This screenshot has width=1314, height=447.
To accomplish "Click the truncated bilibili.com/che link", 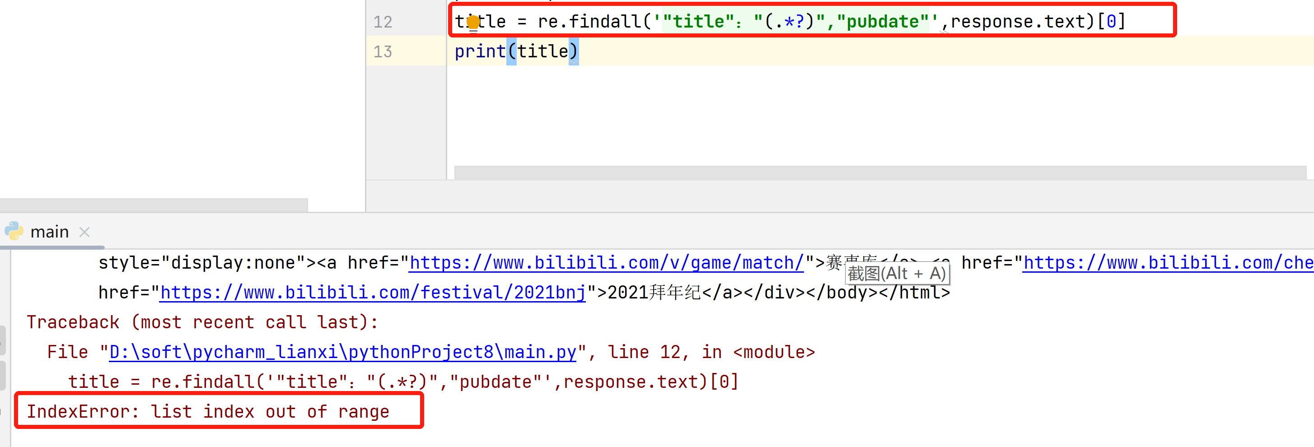I will [x=1168, y=262].
